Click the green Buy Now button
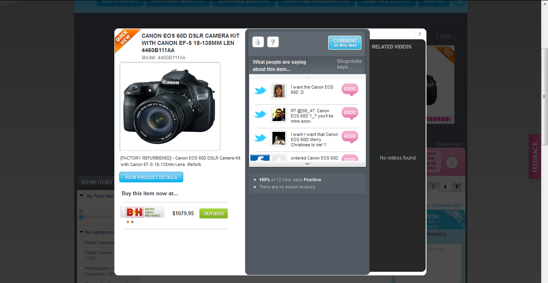The width and height of the screenshot is (548, 283). pyautogui.click(x=213, y=213)
